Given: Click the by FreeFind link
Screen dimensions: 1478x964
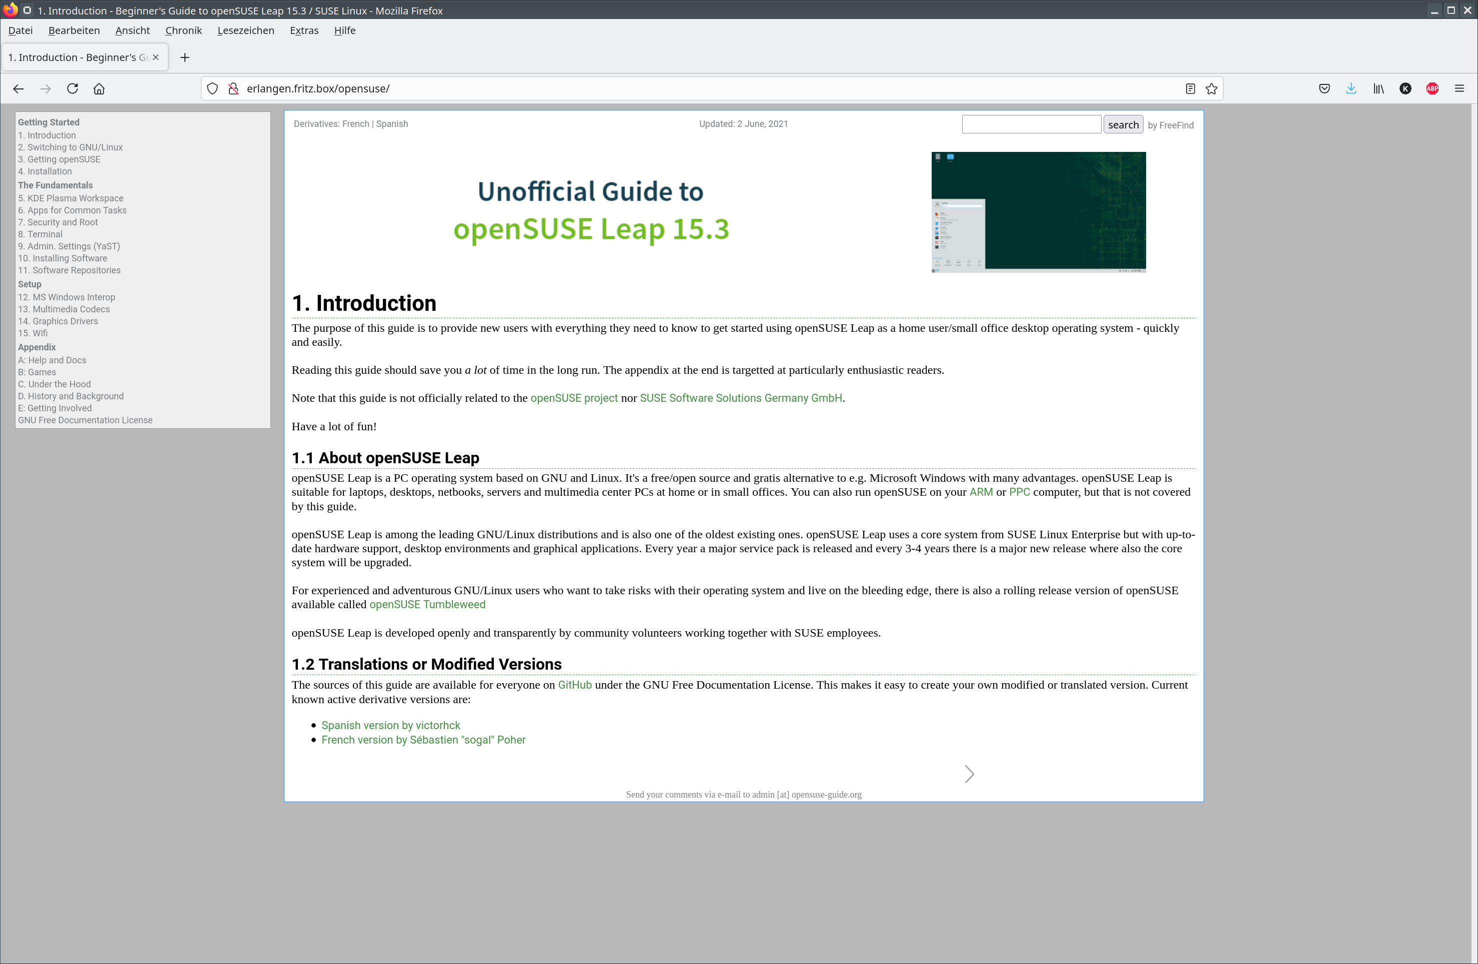Looking at the screenshot, I should click(x=1170, y=125).
